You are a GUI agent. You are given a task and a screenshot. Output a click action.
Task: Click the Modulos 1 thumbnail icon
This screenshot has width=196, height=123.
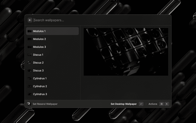pos(29,31)
